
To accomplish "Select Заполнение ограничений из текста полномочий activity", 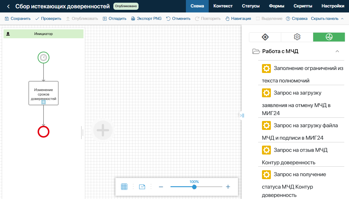I will click(301, 73).
